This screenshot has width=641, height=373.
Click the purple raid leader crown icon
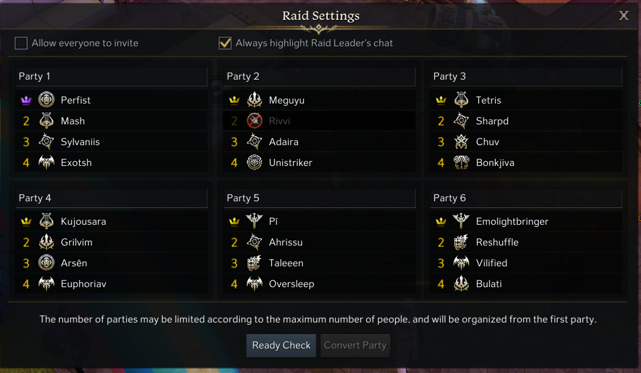26,100
